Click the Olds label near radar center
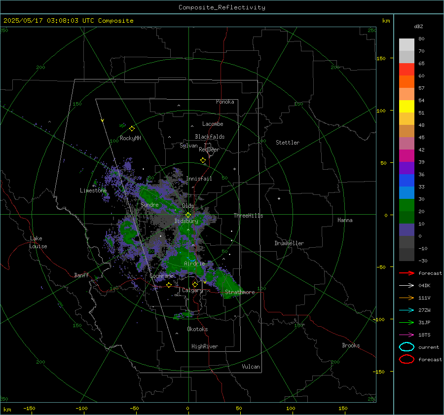Screen dimensions: 444x415 pos(188,206)
